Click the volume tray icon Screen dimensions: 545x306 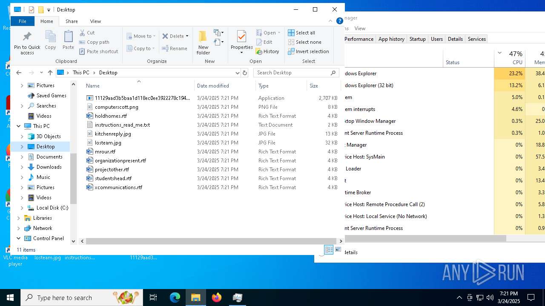pos(490,297)
